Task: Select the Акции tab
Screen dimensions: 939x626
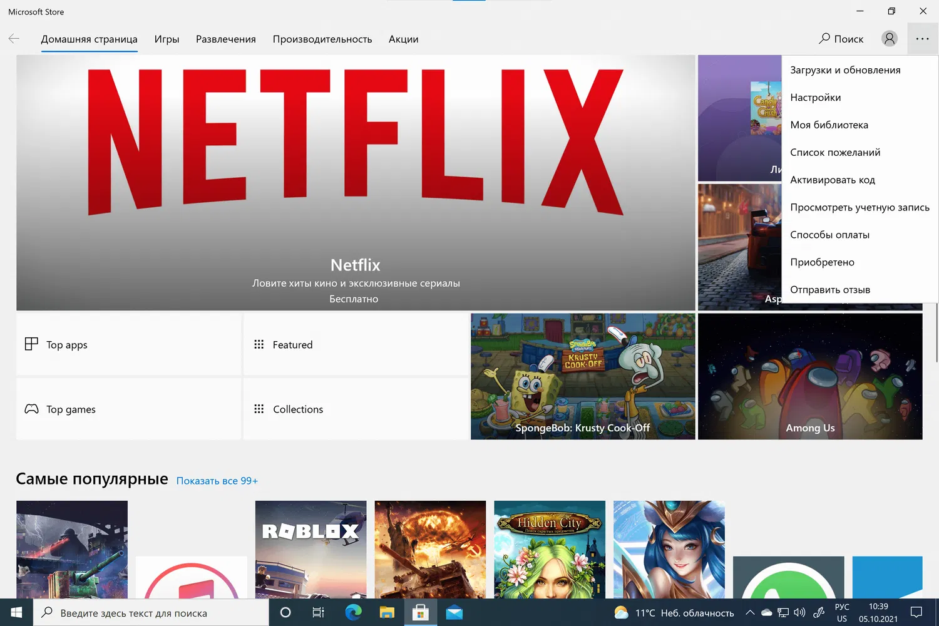Action: pyautogui.click(x=403, y=39)
